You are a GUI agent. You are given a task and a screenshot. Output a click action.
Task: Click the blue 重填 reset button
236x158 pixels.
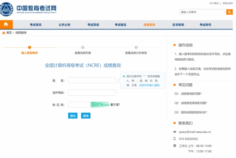(x=86, y=116)
